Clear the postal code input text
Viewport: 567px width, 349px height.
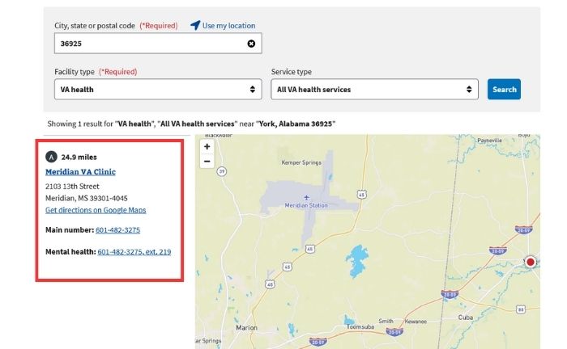pos(251,43)
